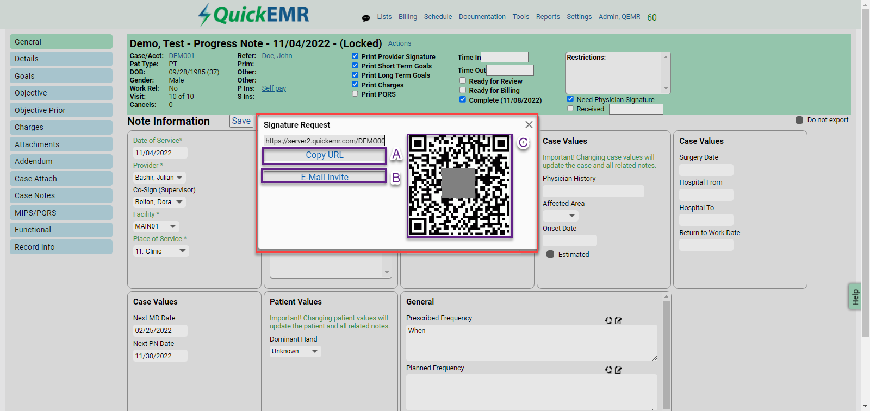Open the Billing menu
Image resolution: width=870 pixels, height=411 pixels.
[x=408, y=17]
